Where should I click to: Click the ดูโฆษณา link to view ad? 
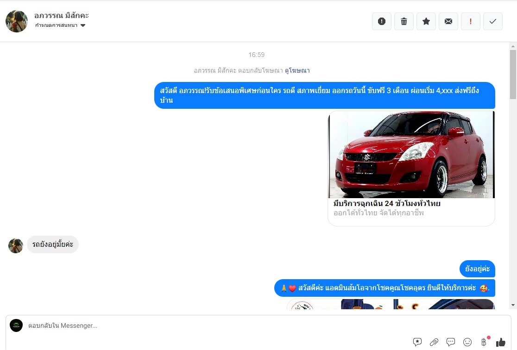click(x=297, y=71)
